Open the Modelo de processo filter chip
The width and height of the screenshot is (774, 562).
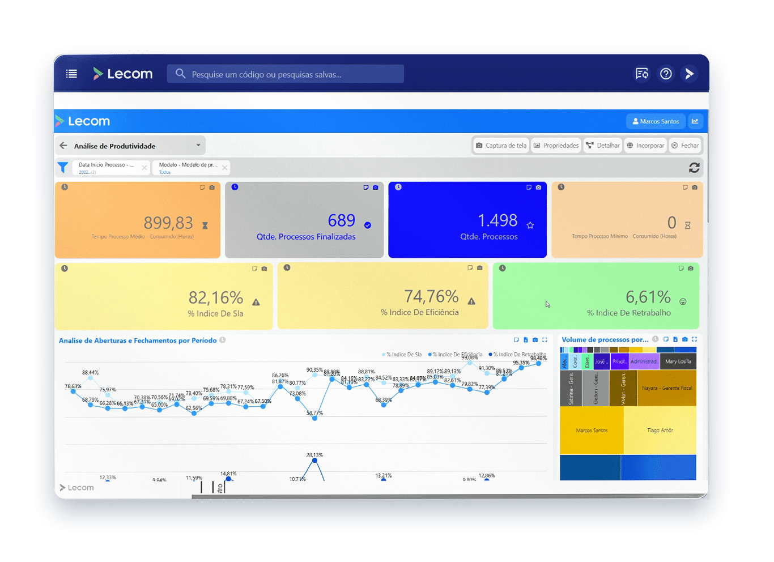(187, 167)
